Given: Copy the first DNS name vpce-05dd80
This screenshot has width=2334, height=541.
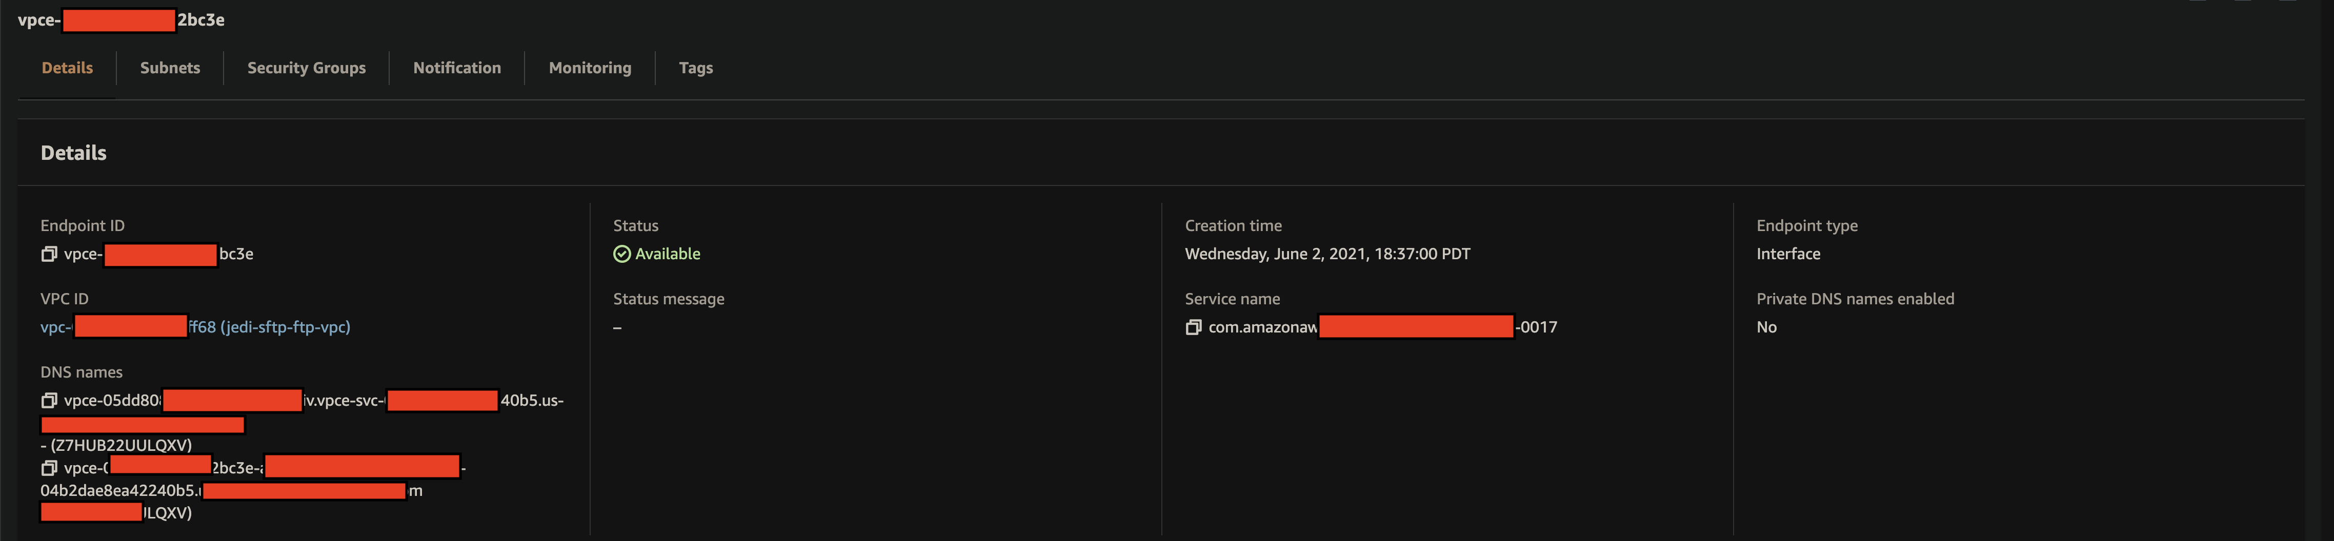Looking at the screenshot, I should pyautogui.click(x=49, y=401).
